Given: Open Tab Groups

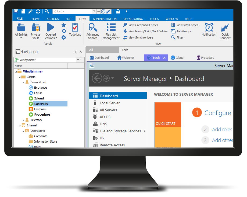Looking at the screenshot, I should click(x=181, y=31).
